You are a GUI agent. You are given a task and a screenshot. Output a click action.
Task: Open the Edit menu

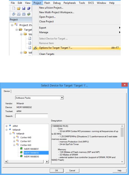tap(20, 3)
